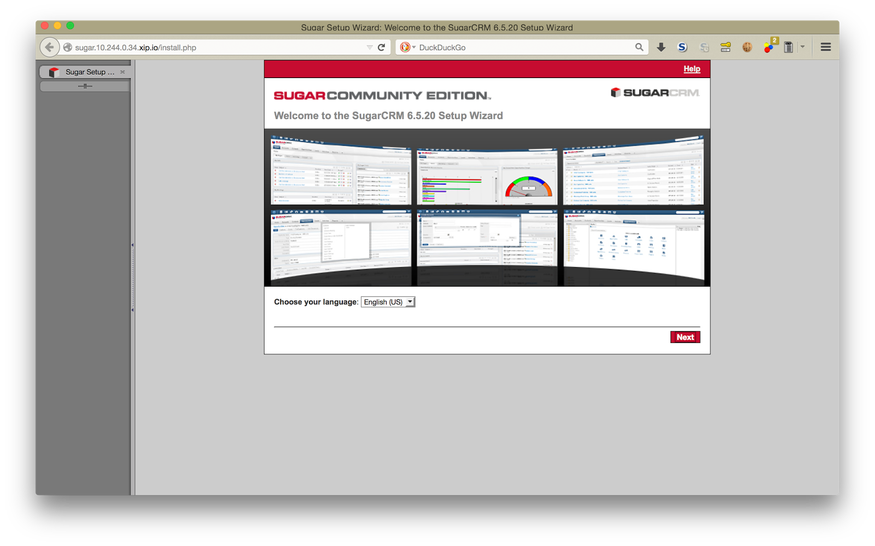Click the red Next button

(x=685, y=337)
